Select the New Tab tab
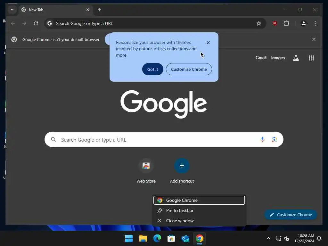 pyautogui.click(x=56, y=10)
